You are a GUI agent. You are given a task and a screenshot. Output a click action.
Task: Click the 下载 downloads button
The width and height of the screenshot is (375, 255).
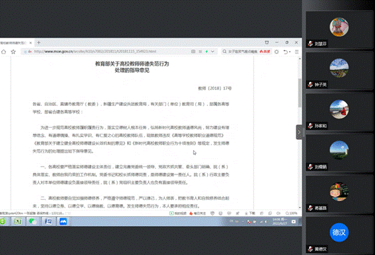point(250,213)
